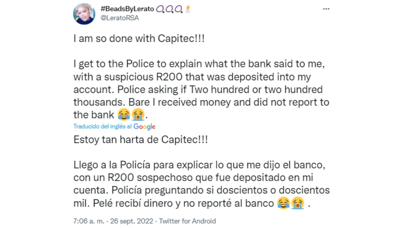This screenshot has height=228, width=405.
Task: Click the laughing emoji in the Spanish text
Action: (283, 204)
